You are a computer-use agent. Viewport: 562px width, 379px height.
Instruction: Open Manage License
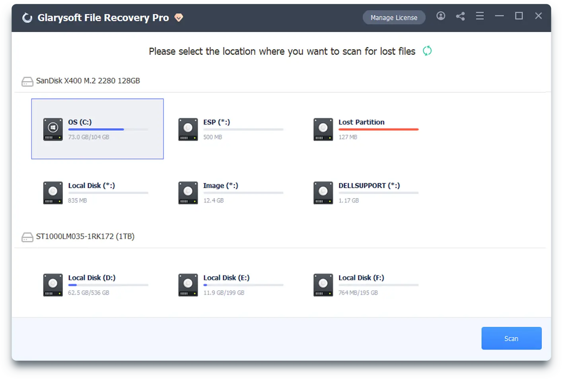[394, 17]
